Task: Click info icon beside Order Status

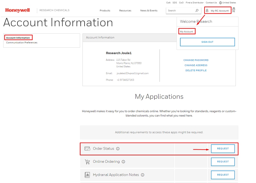Action: click(118, 149)
